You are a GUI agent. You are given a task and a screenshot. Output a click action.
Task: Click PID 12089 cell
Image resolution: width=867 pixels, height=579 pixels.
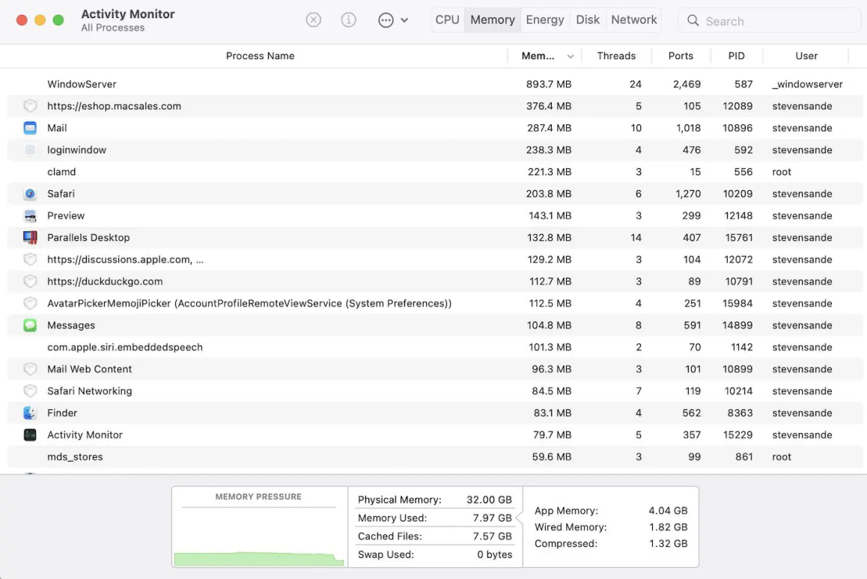coord(737,106)
